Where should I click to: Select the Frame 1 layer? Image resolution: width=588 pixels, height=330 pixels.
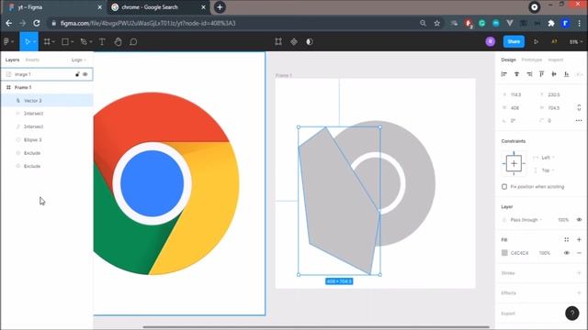[47, 87]
